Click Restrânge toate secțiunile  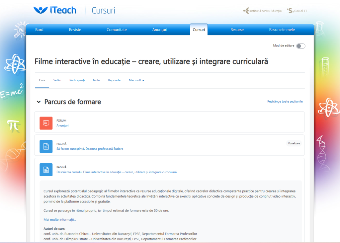[x=285, y=102]
